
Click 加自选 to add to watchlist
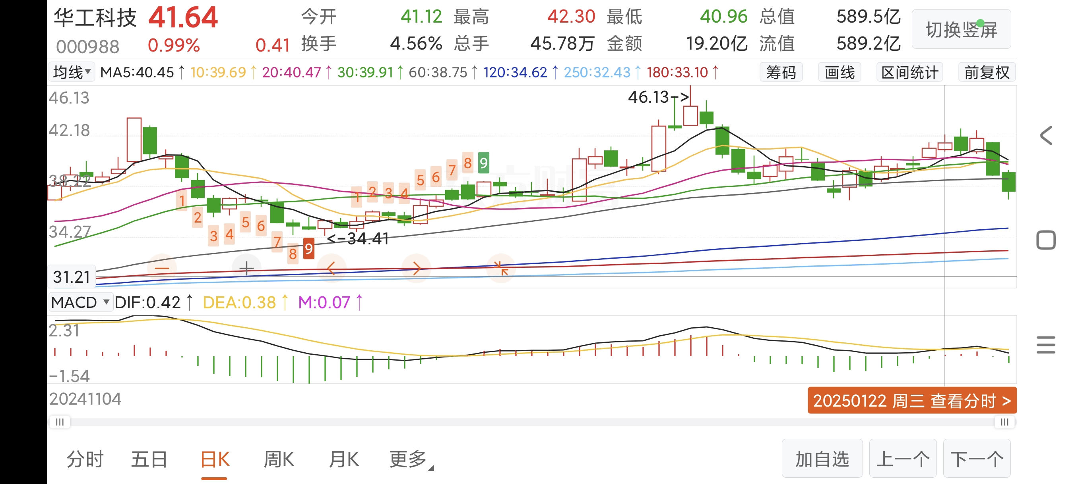pyautogui.click(x=822, y=459)
